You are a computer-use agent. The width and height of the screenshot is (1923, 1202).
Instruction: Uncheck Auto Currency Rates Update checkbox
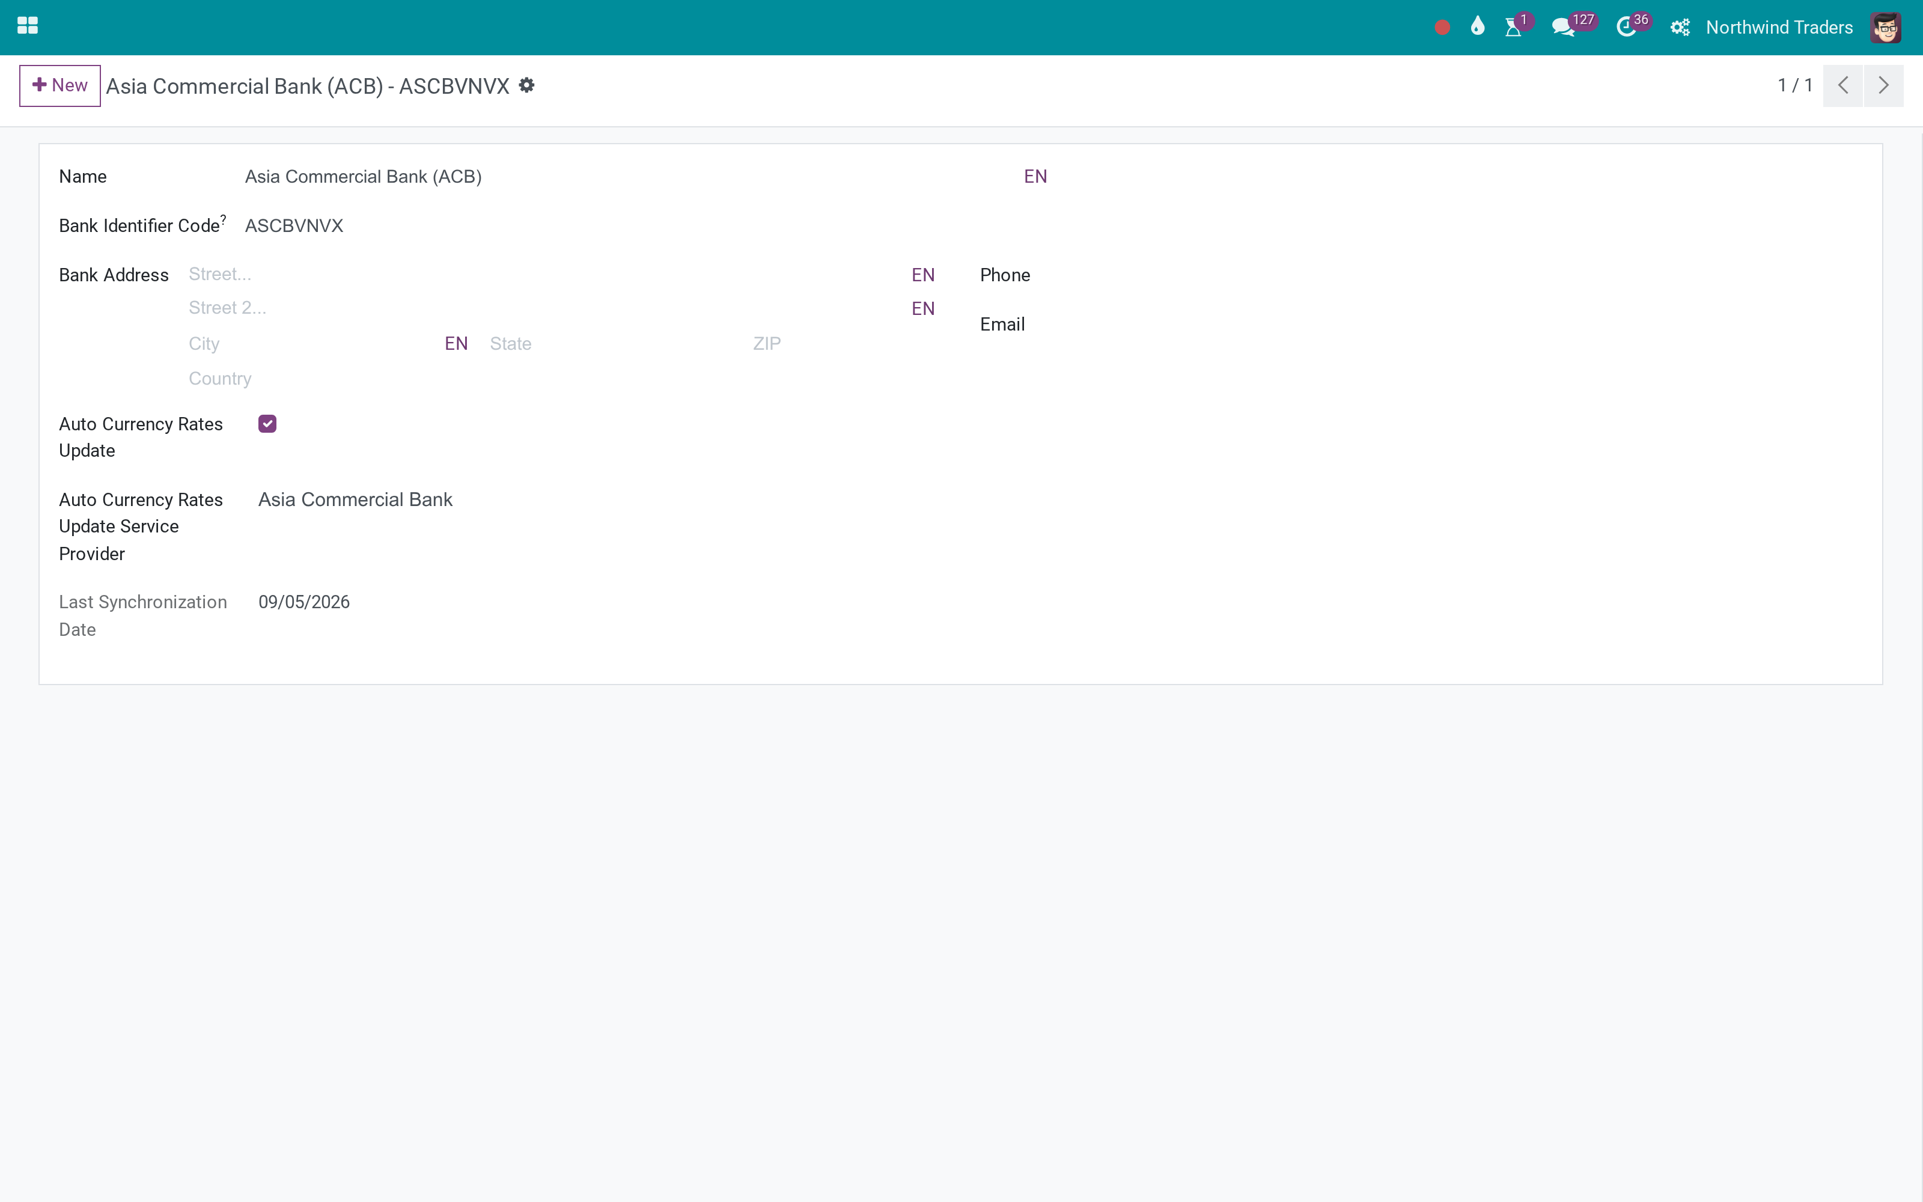(267, 424)
